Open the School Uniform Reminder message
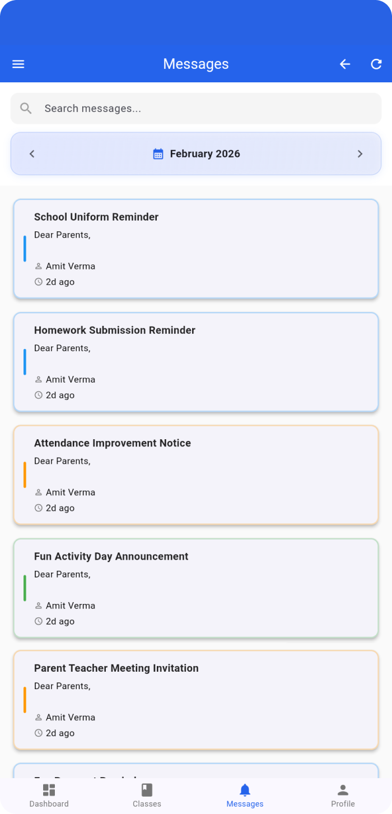This screenshot has height=814, width=392. (x=196, y=249)
